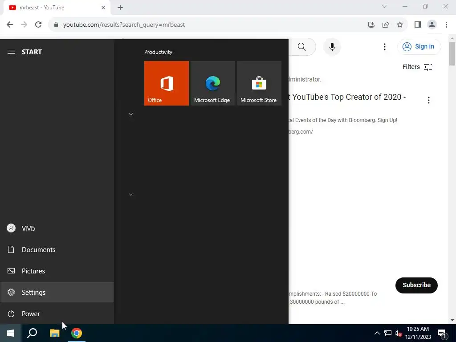The image size is (456, 342).
Task: Install YouTube app icon in address bar
Action: tap(371, 25)
